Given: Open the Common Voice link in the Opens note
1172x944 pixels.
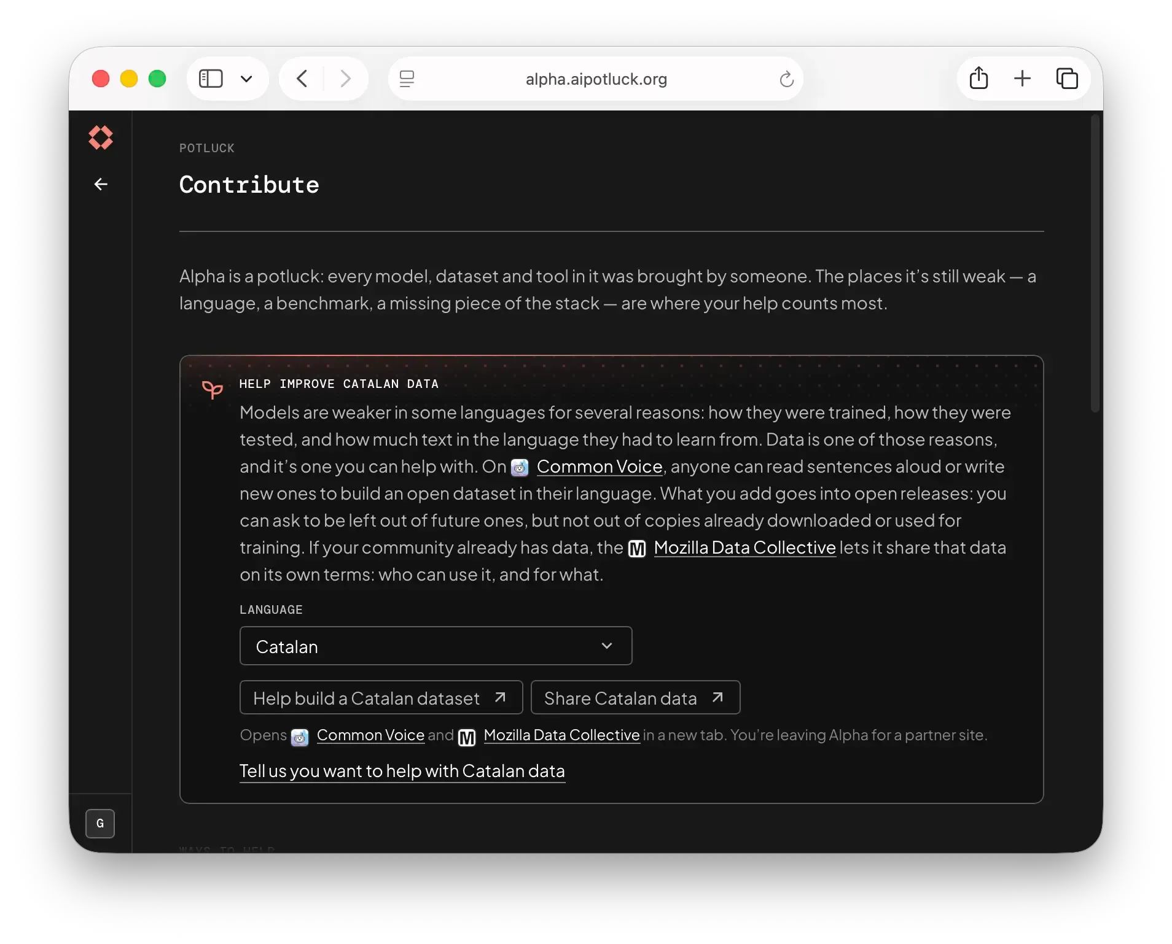Looking at the screenshot, I should (370, 735).
